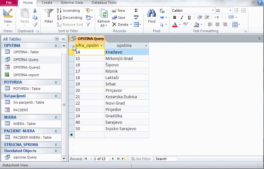Open All Tables navigation menu dropdown
The image size is (264, 169).
pyautogui.click(x=57, y=39)
